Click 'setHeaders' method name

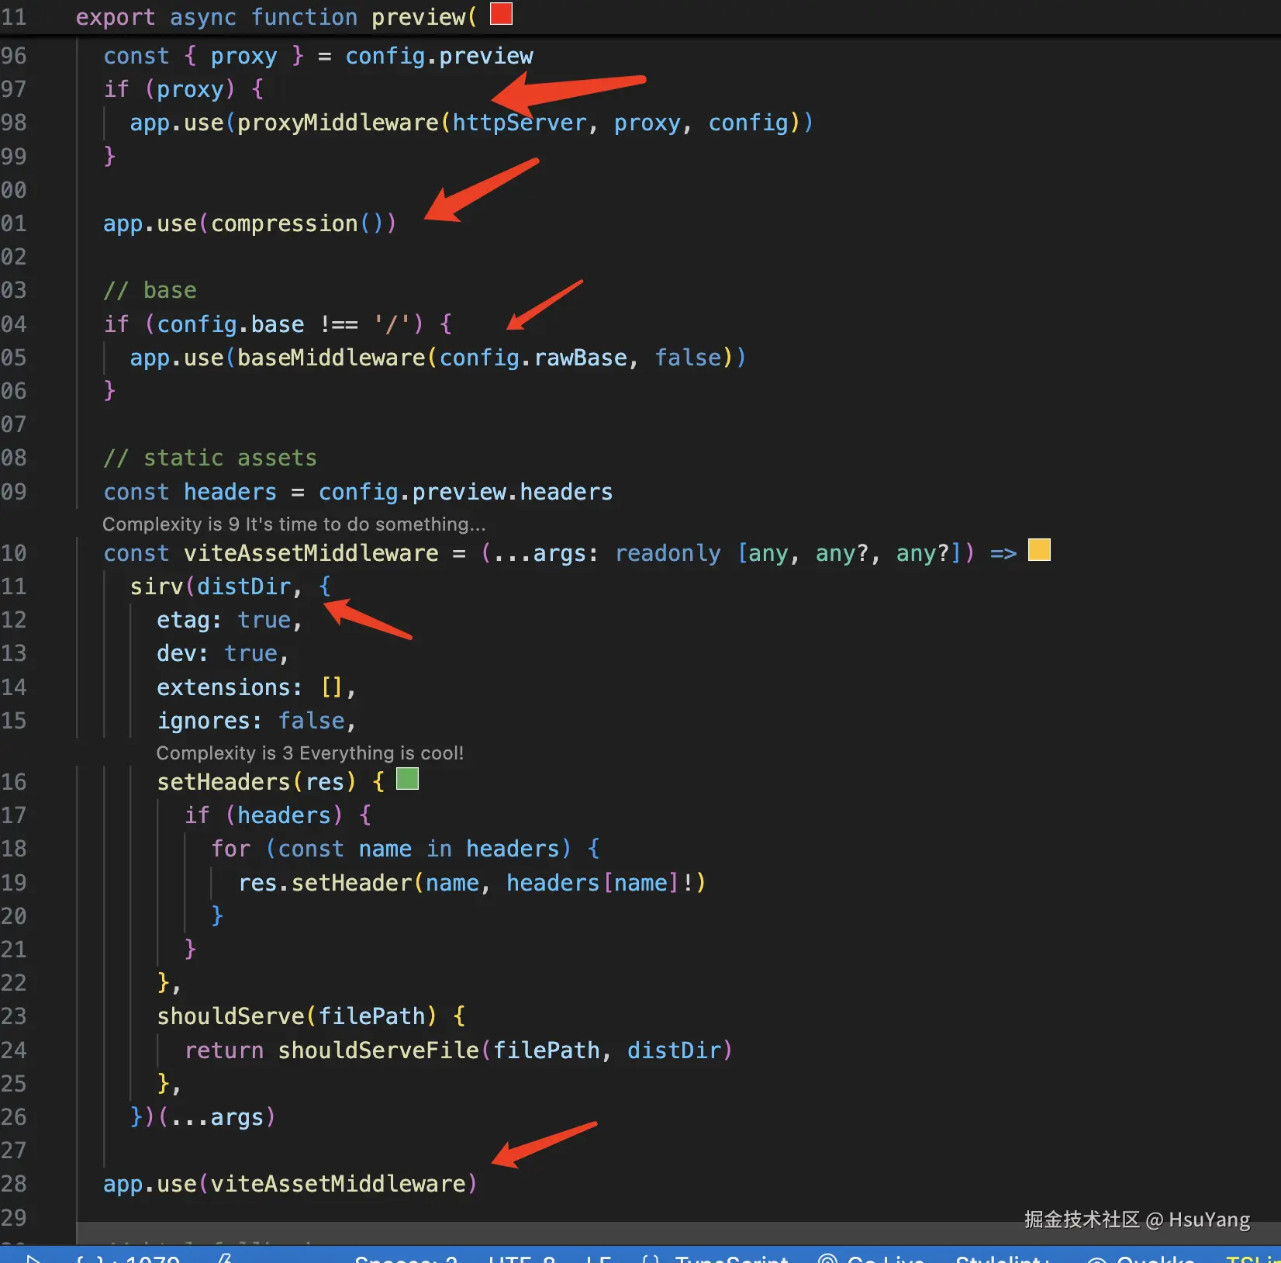(x=224, y=782)
